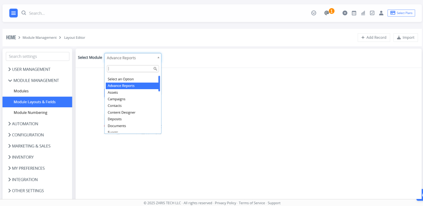423x206 pixels.
Task: Choose Contacts in module dropdown
Action: [x=132, y=106]
